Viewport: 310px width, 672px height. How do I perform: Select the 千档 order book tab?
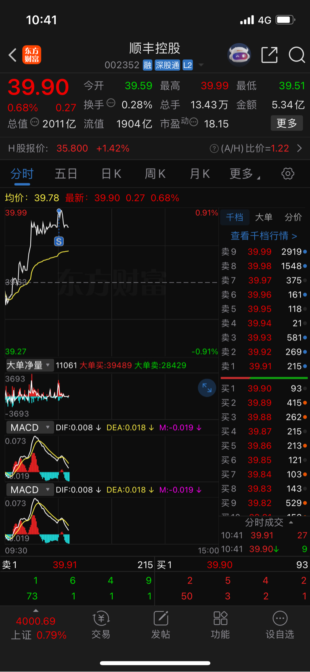click(235, 217)
